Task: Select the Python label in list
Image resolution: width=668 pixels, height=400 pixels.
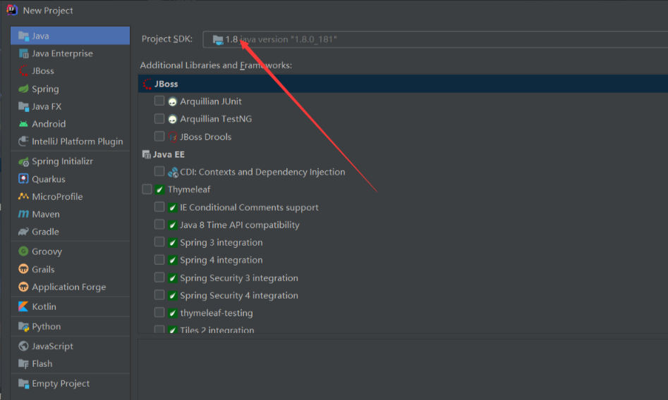Action: coord(46,327)
